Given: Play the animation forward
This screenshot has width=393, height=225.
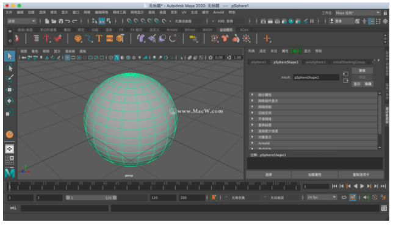Looking at the screenshot, I should [x=362, y=186].
